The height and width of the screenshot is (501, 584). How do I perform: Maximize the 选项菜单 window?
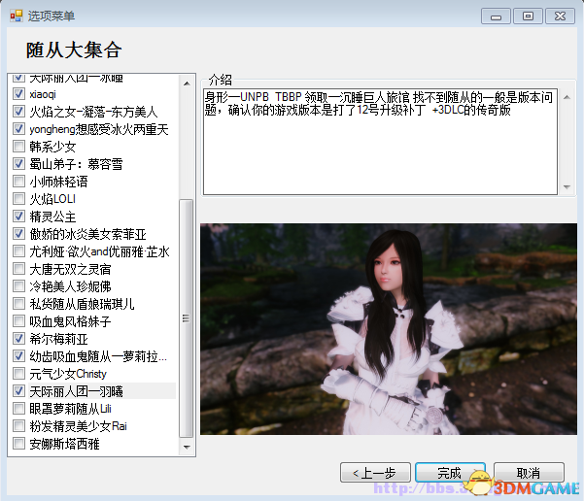point(528,17)
